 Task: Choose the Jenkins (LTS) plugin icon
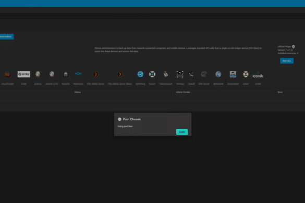pyautogui.click(x=52, y=74)
